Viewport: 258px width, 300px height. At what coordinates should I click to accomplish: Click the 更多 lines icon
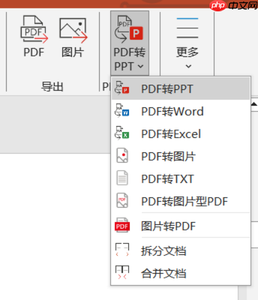pyautogui.click(x=187, y=28)
